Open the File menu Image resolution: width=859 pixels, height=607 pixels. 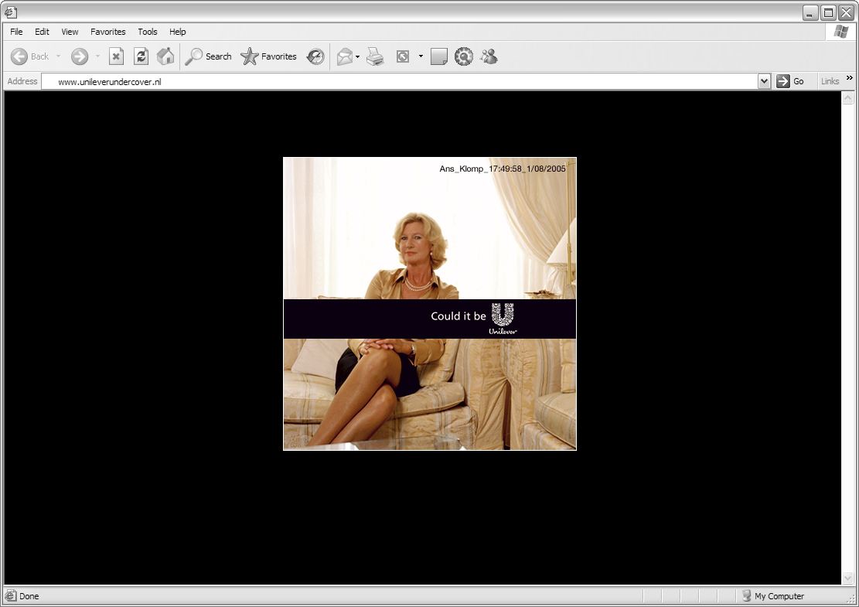coord(16,32)
